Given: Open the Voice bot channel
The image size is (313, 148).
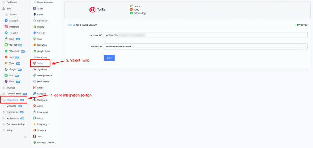Looking at the screenshot, I should point(13,63).
